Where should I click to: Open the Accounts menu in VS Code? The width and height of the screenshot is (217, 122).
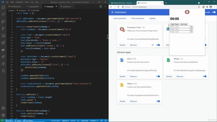(3, 108)
